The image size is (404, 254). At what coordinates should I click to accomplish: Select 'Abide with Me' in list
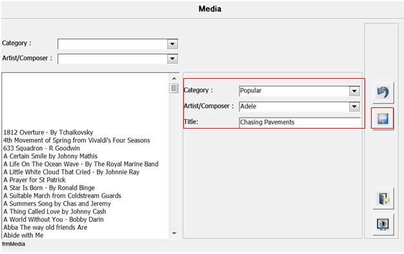pyautogui.click(x=23, y=235)
